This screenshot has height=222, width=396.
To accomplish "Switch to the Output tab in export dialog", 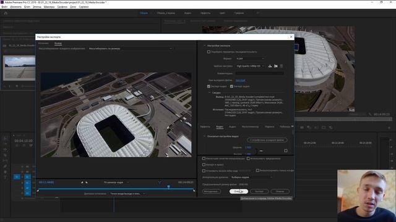I will 58,43.
